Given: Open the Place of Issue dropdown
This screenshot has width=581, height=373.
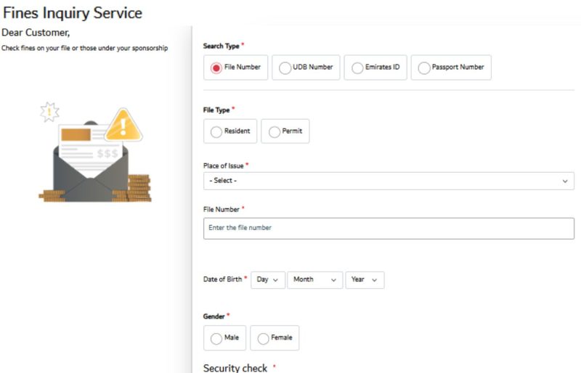Looking at the screenshot, I should [388, 181].
